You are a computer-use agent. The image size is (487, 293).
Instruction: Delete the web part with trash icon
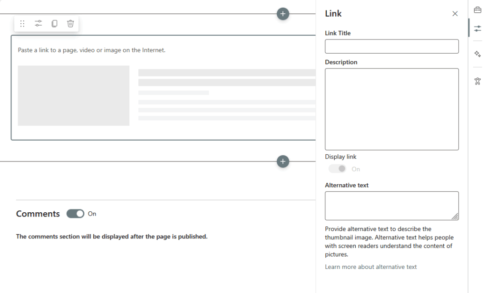pos(70,24)
